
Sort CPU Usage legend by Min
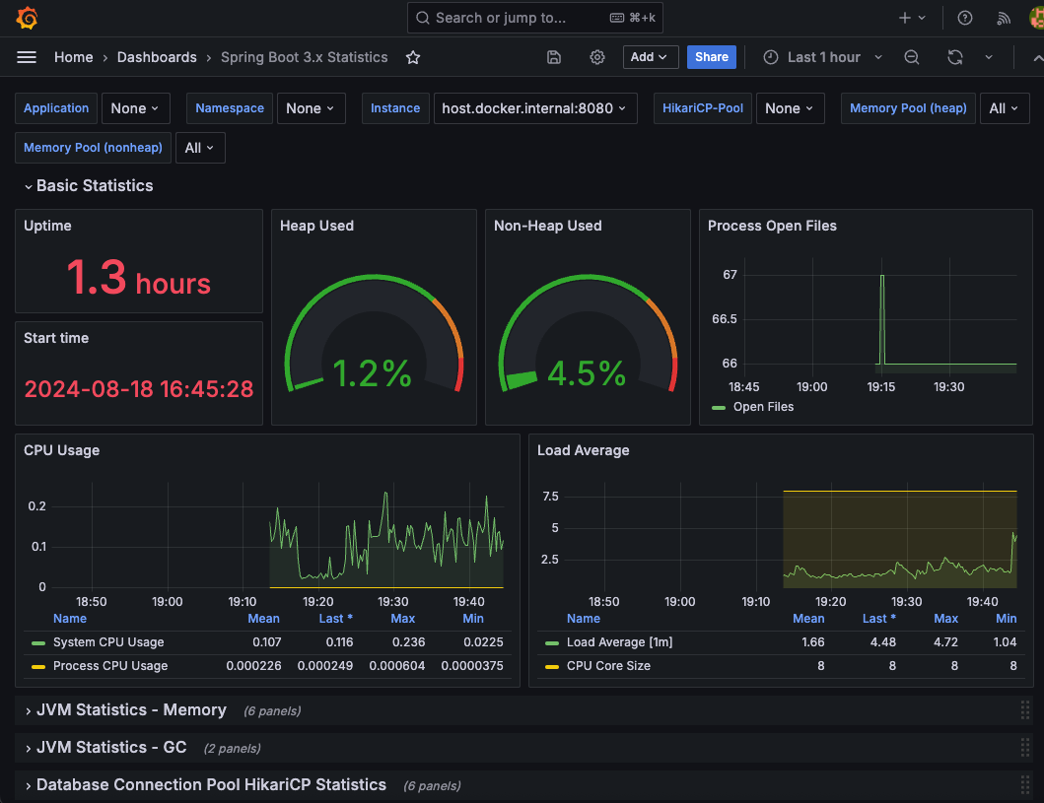pos(473,619)
